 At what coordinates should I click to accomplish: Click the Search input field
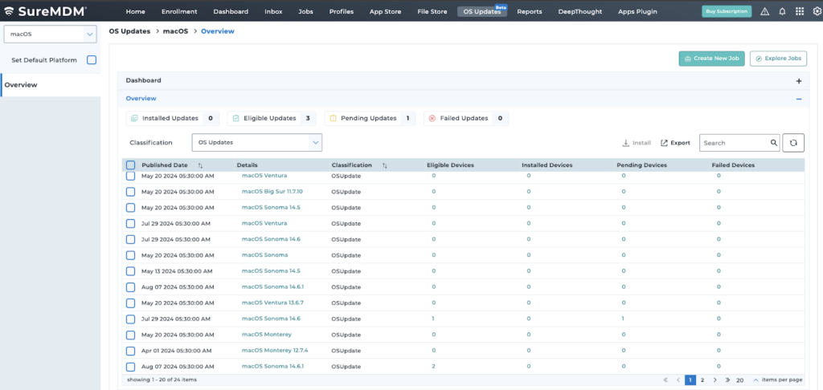pyautogui.click(x=735, y=143)
